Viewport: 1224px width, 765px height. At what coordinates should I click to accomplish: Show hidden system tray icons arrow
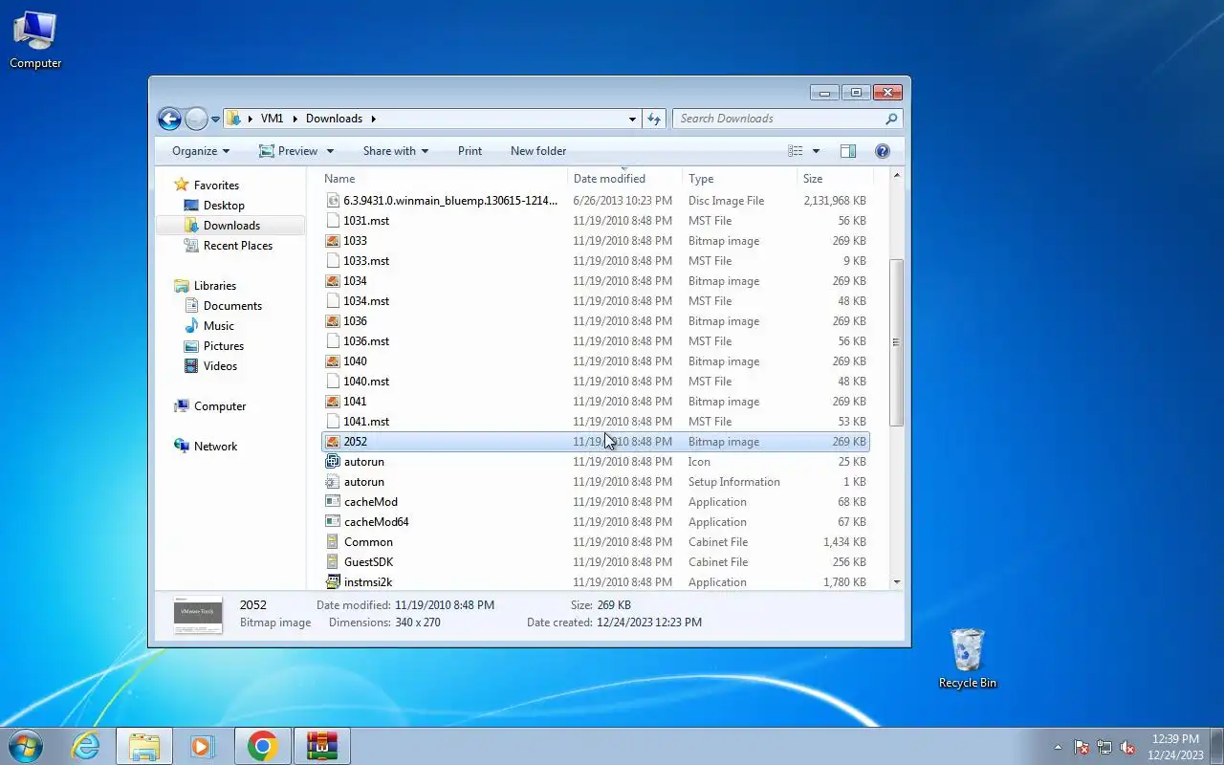(x=1058, y=747)
